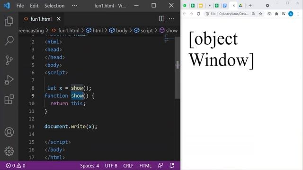The height and width of the screenshot is (170, 303).
Task: Click the feedback icon in status bar
Action: tap(160, 166)
